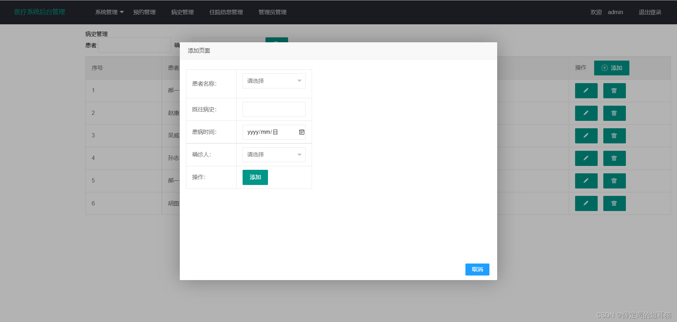Click the 确诊人: label in the form
This screenshot has width=677, height=322.
point(202,155)
